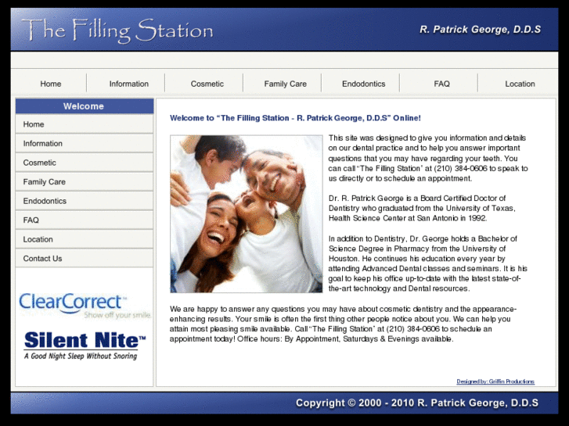
Task: Go to Endodontics in the left sidebar menu
Action: click(x=85, y=201)
